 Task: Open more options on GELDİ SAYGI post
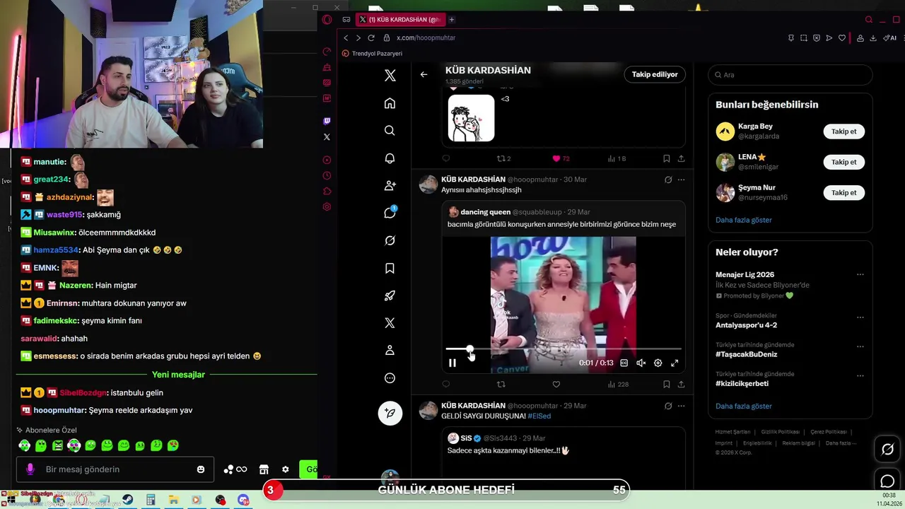682,406
